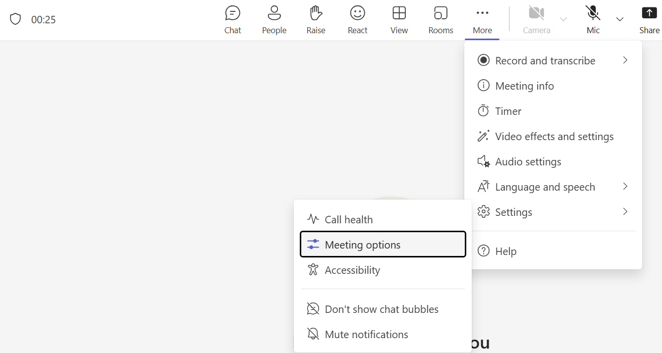Click the Meeting info 'i' icon
Viewport: 662px width, 353px height.
(483, 86)
